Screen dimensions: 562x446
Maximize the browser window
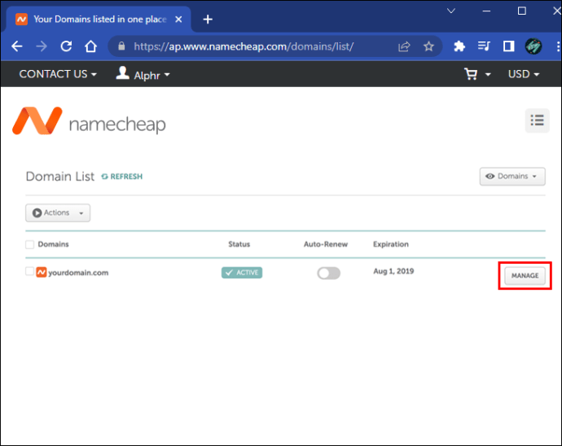(522, 11)
